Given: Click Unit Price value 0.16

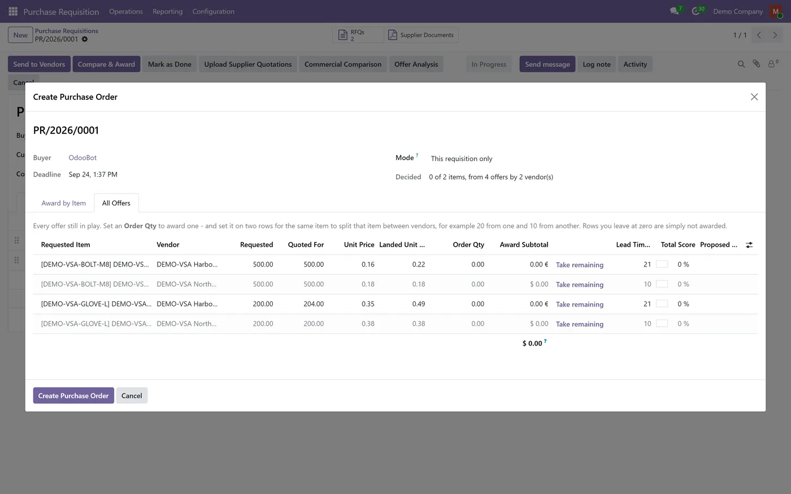Looking at the screenshot, I should [368, 264].
